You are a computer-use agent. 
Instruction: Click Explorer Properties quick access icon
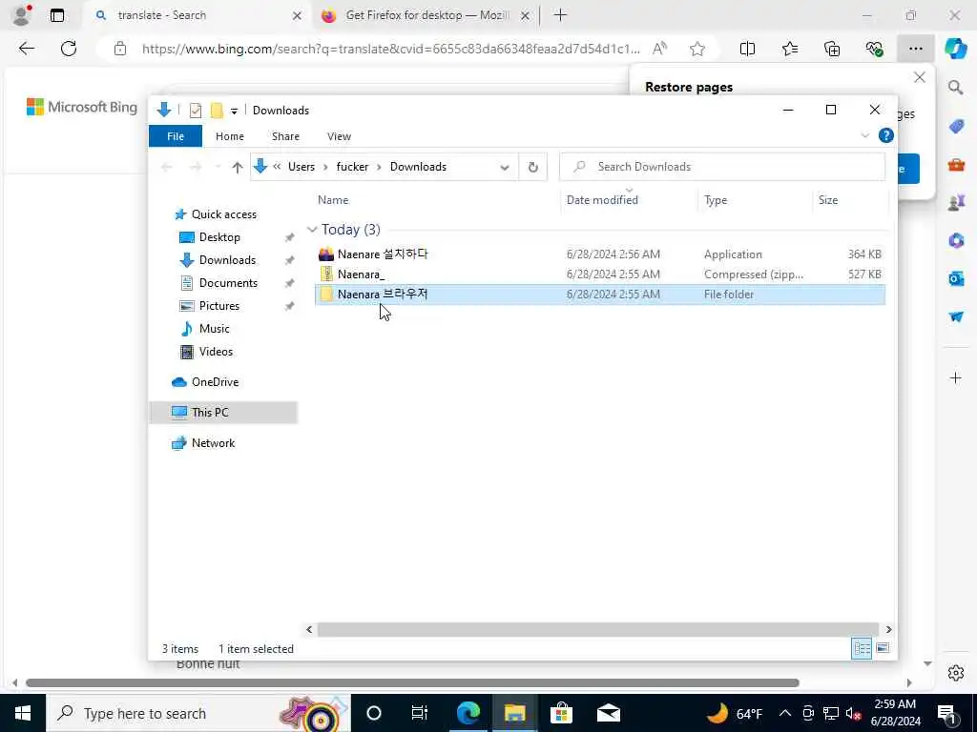point(195,111)
